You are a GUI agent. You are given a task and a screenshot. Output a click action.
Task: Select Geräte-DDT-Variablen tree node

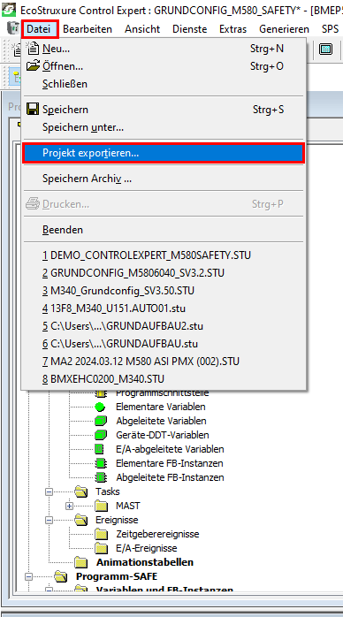pos(163,435)
